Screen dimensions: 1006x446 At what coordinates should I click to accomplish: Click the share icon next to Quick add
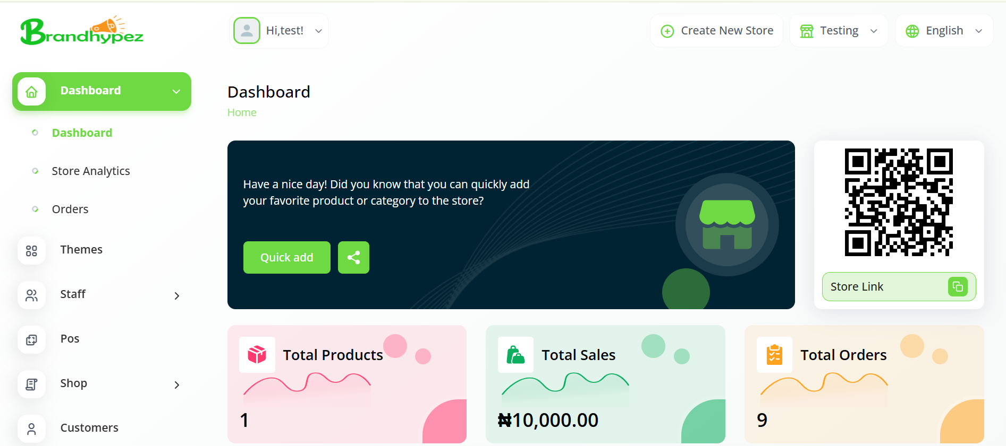(x=353, y=257)
